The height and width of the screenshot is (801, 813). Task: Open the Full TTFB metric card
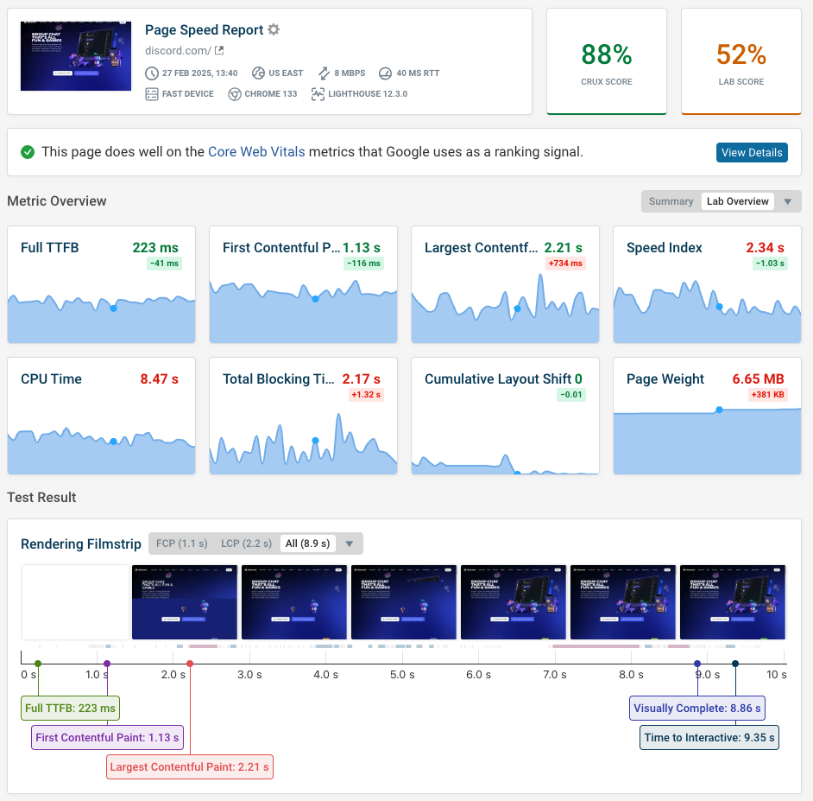[101, 284]
